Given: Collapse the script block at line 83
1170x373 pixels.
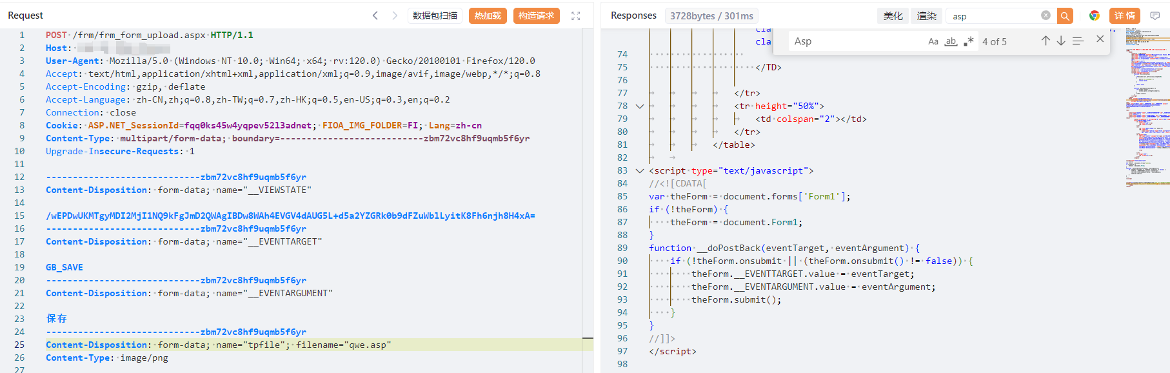Looking at the screenshot, I should (640, 171).
